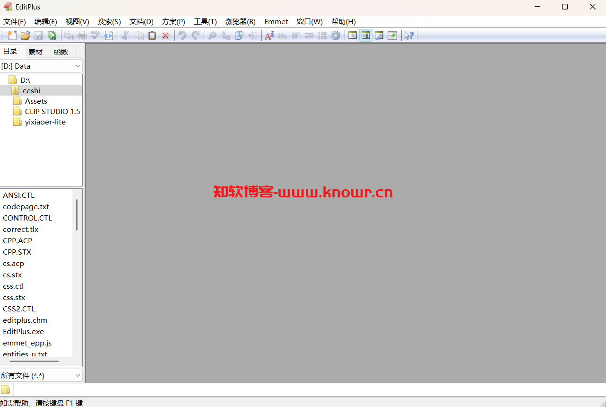
Task: Toggle Word Wrap from the toolbar
Action: [x=296, y=35]
